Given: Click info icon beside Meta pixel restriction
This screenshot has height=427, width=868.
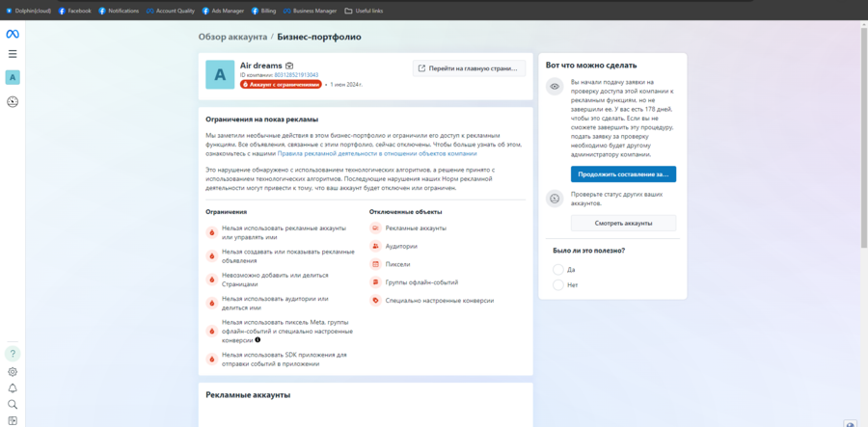Looking at the screenshot, I should (x=258, y=340).
